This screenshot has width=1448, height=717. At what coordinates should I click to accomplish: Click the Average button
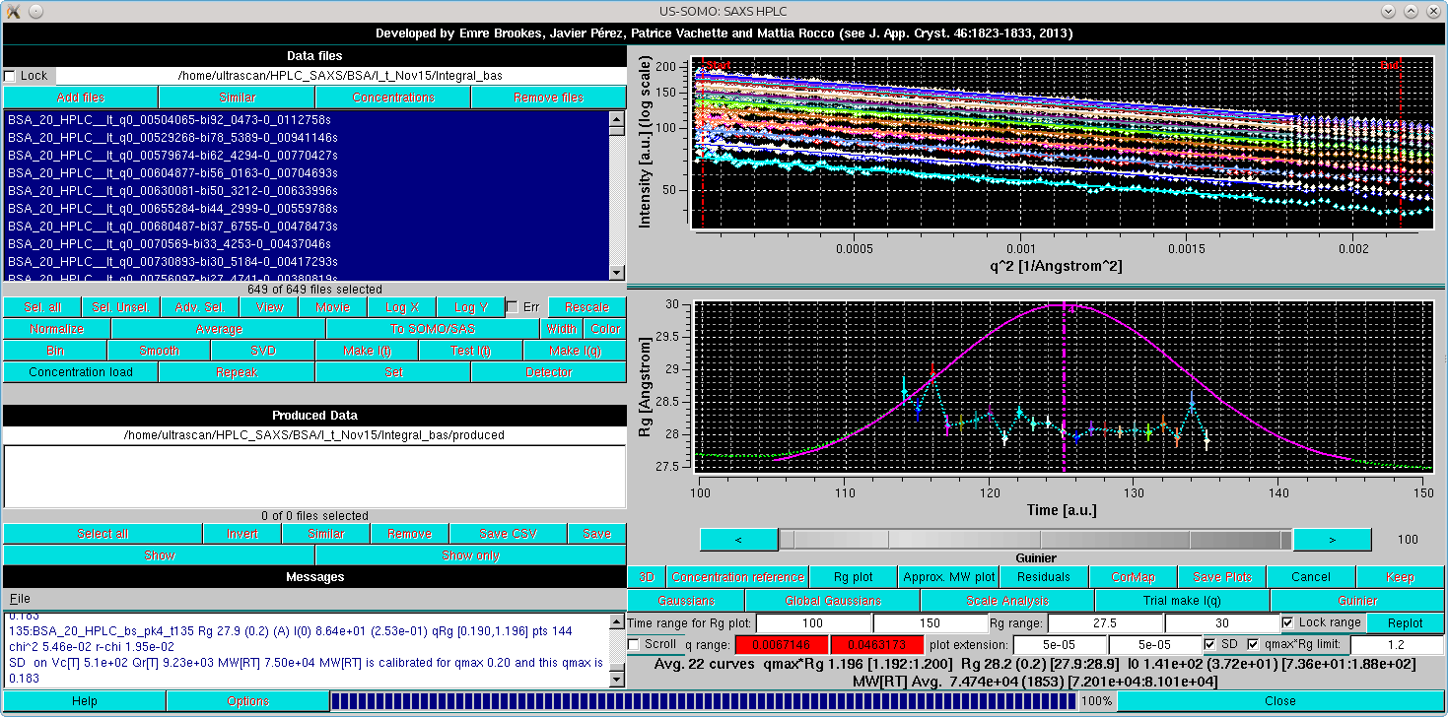[219, 329]
